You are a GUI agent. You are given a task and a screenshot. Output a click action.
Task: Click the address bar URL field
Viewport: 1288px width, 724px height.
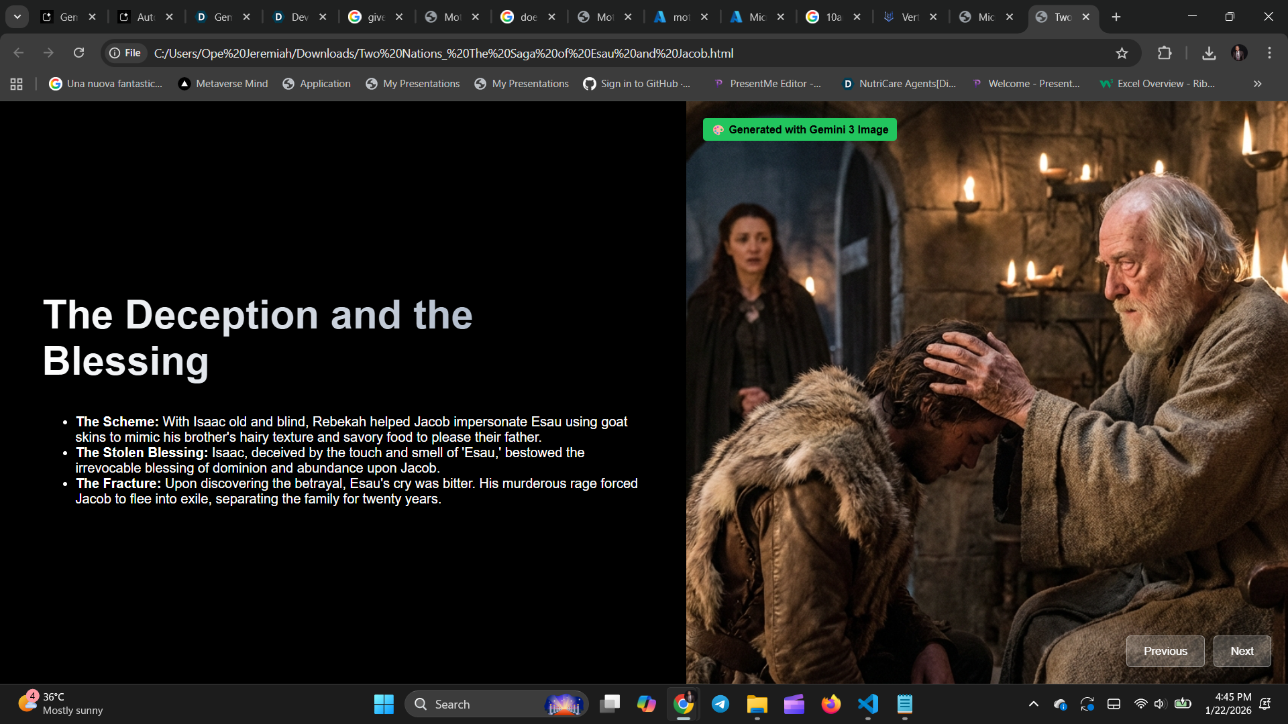[443, 53]
